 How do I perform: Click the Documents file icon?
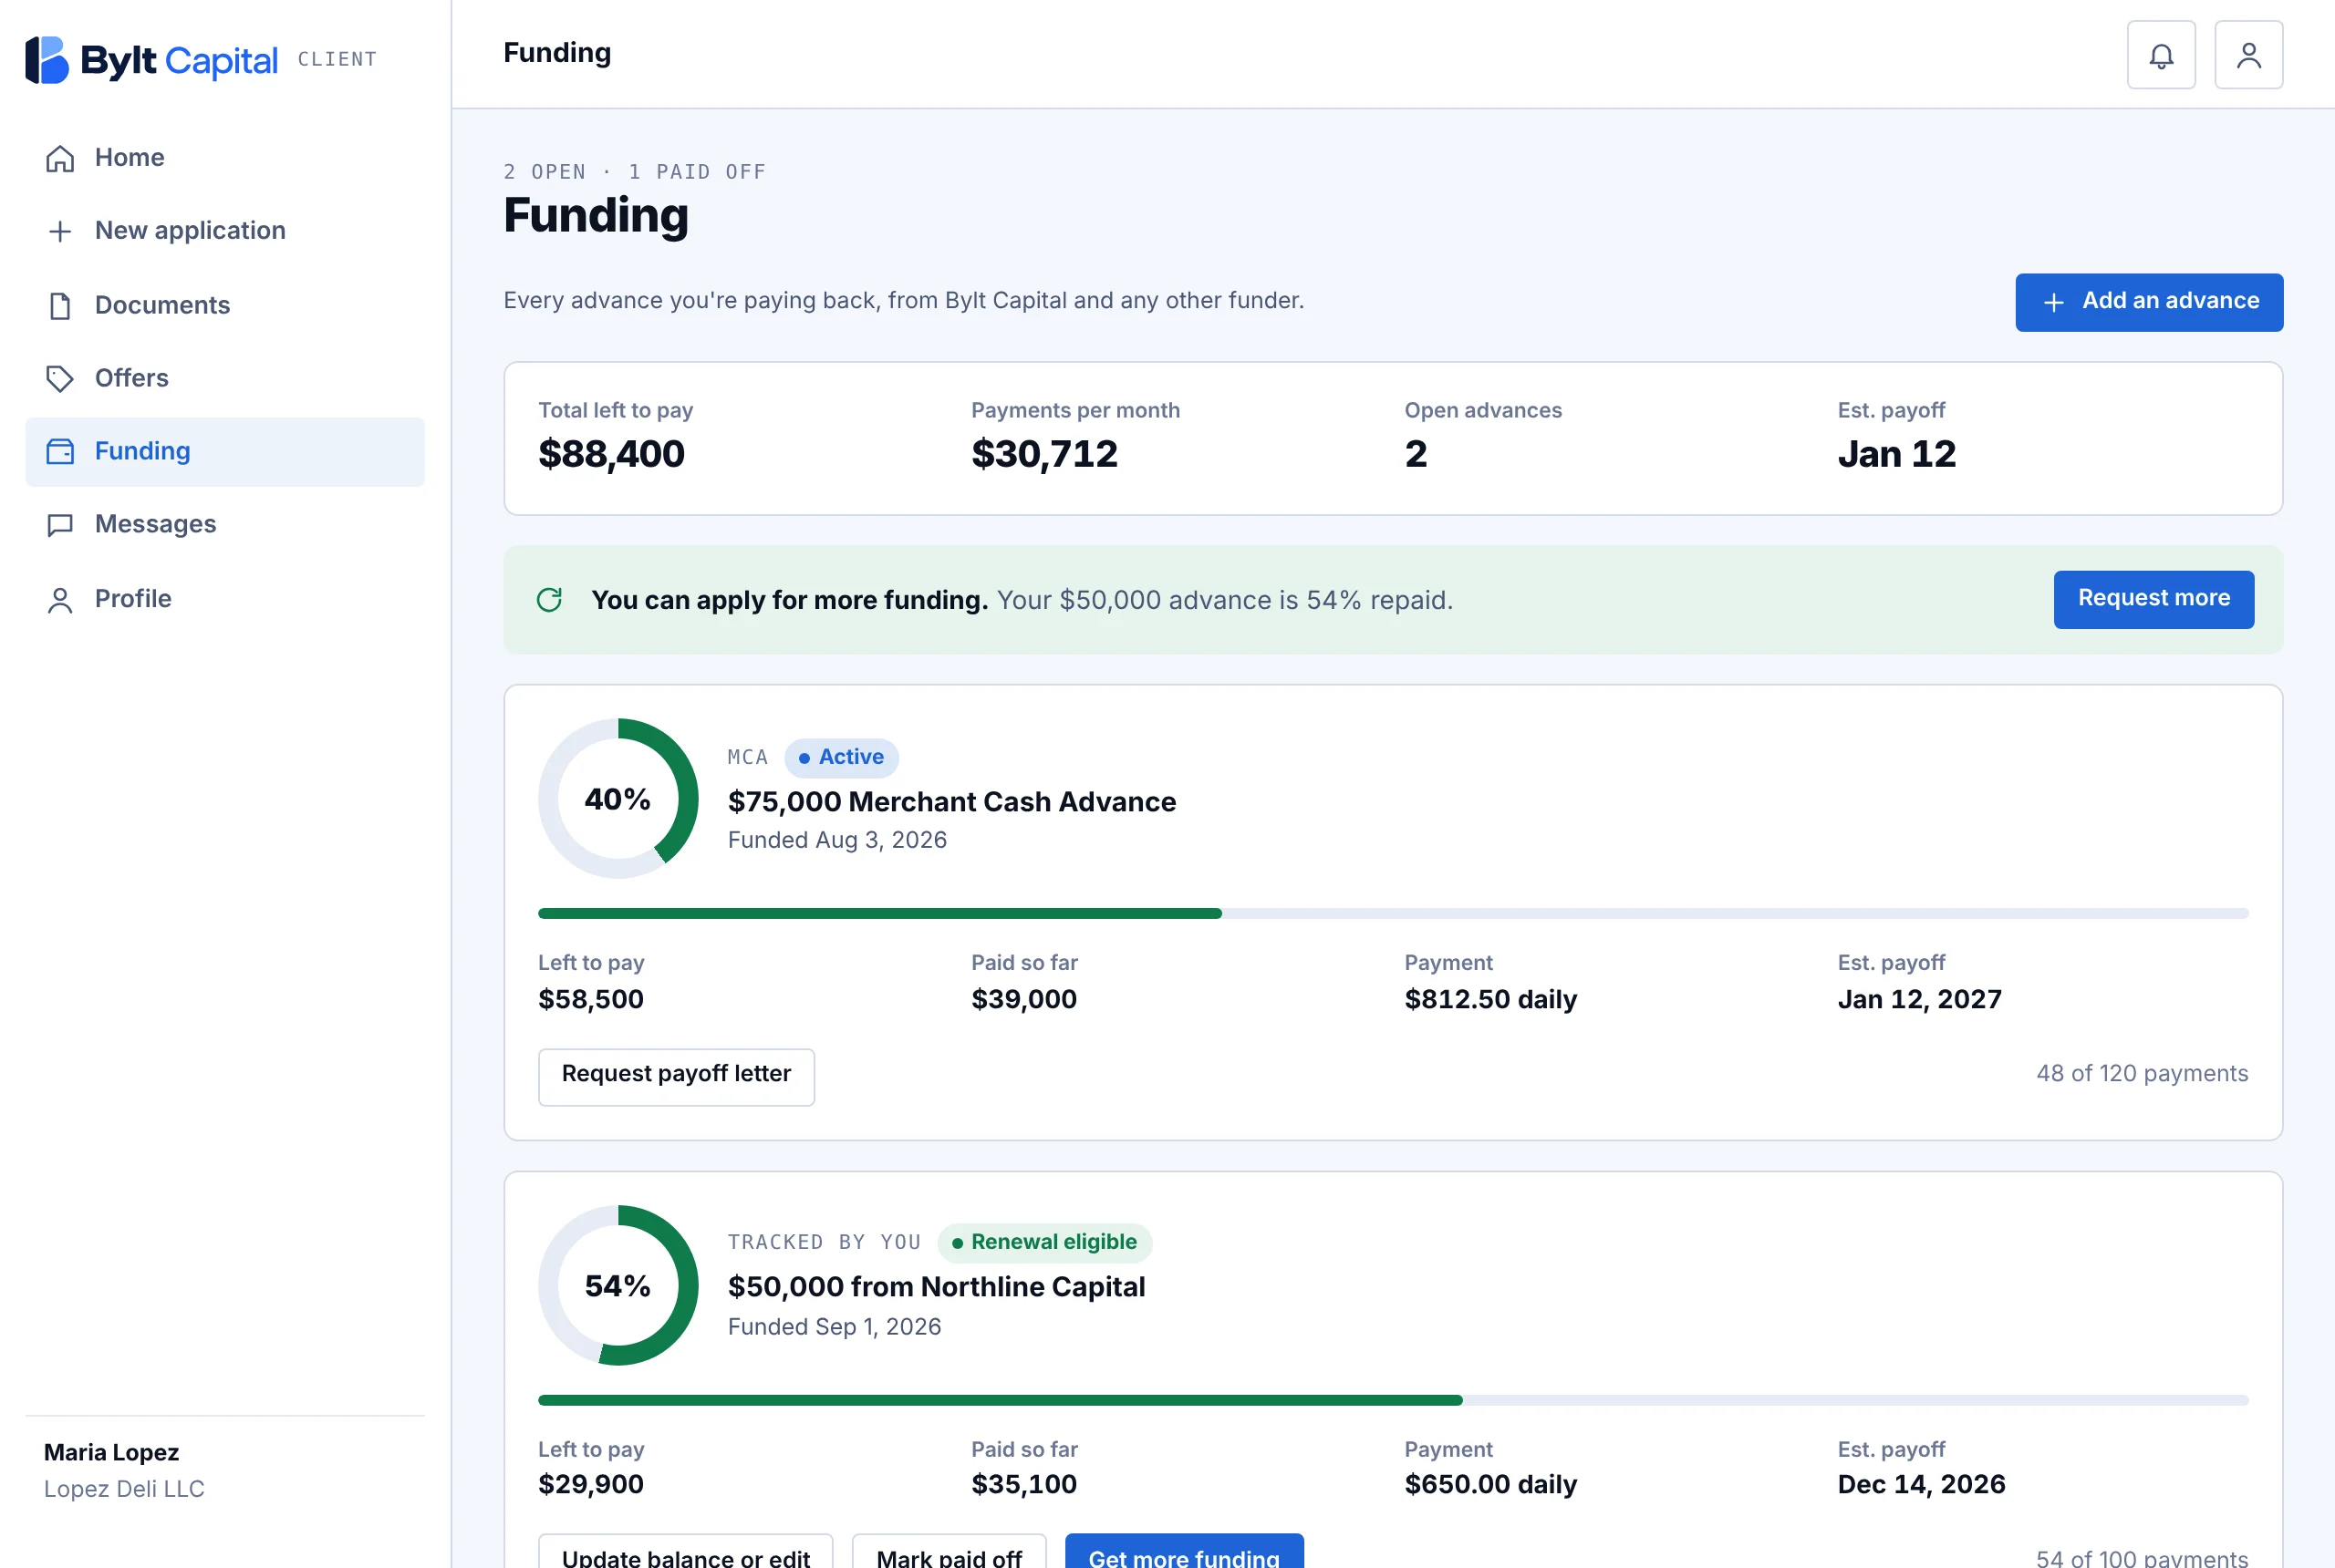(x=60, y=305)
